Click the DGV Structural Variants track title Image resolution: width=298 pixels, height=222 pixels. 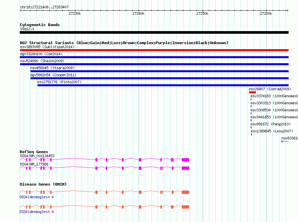(x=124, y=43)
